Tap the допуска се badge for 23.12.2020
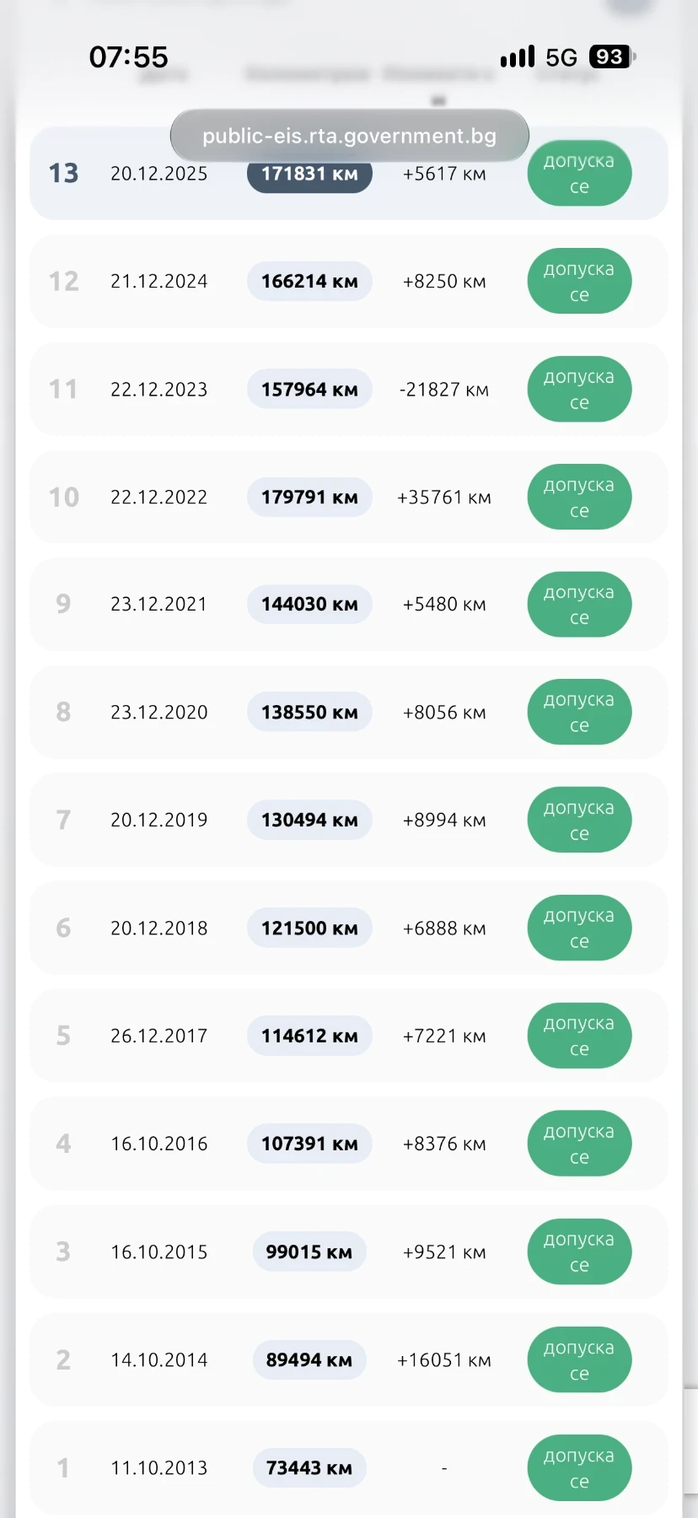 pyautogui.click(x=579, y=712)
